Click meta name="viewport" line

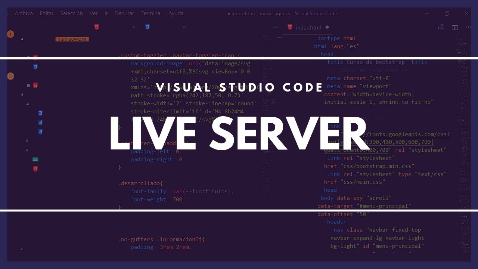coord(359,86)
